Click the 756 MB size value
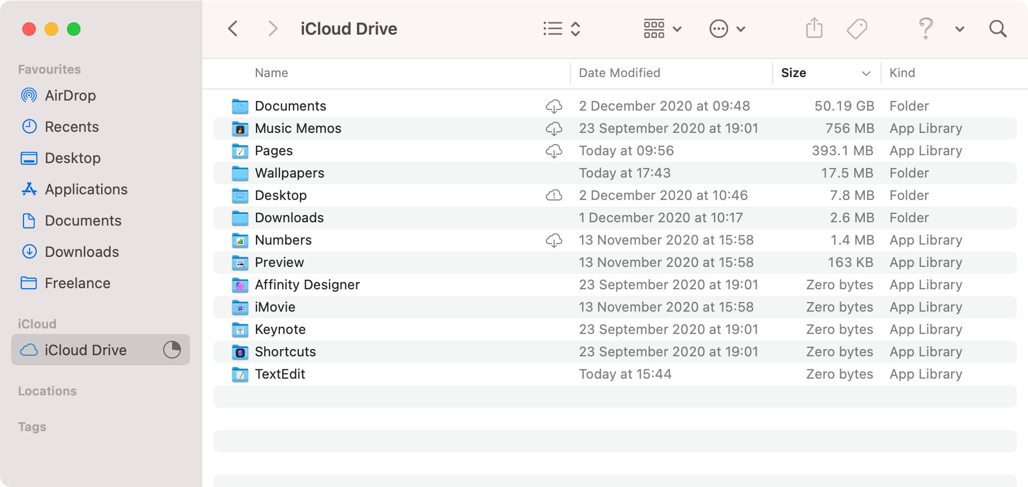The height and width of the screenshot is (487, 1028). (x=850, y=128)
